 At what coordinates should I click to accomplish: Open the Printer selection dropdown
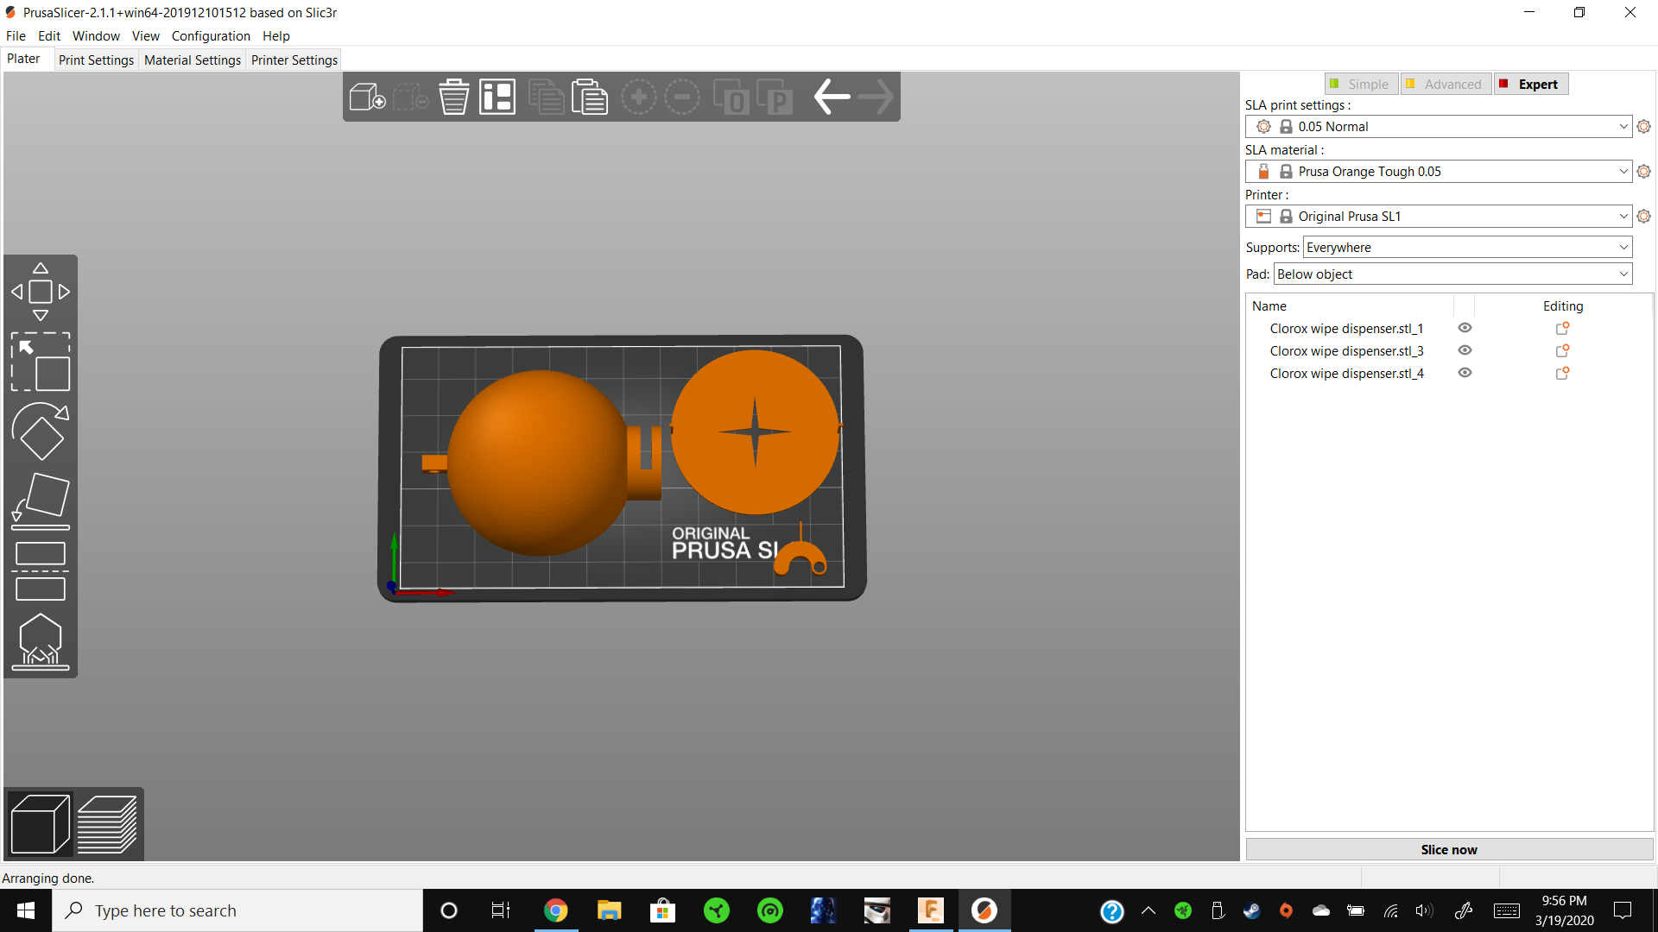pyautogui.click(x=1439, y=217)
